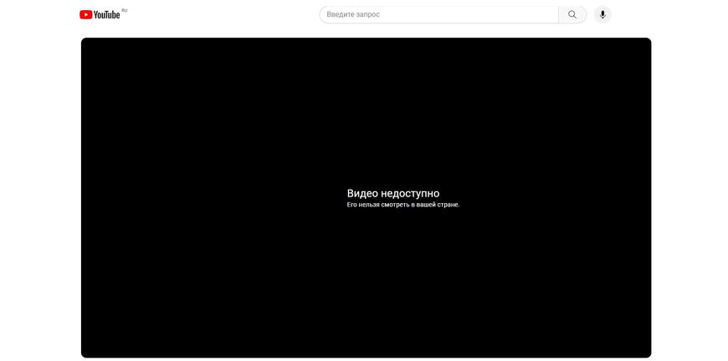Click the "Его нельзя смотреть в вашей стране" message
Viewport: 728px width, 361px height.
pyautogui.click(x=403, y=205)
